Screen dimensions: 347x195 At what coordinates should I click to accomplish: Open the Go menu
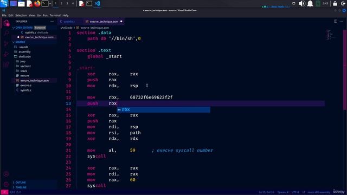coord(38,15)
